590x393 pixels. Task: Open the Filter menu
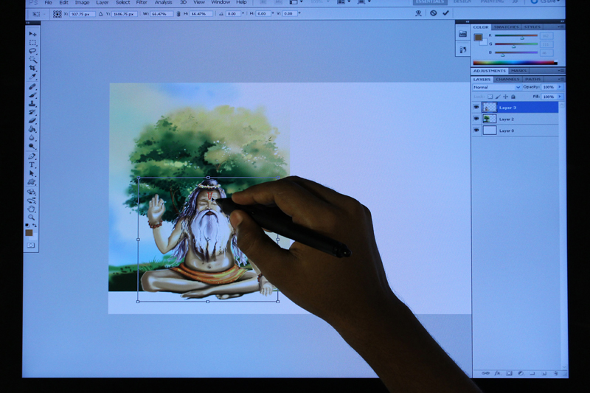(x=142, y=2)
